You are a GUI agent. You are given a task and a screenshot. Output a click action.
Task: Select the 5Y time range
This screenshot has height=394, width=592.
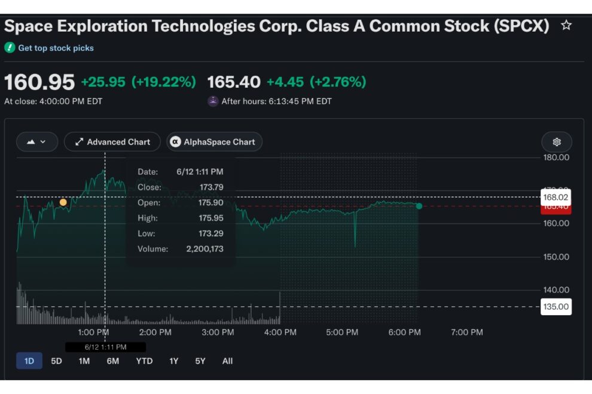click(x=200, y=361)
